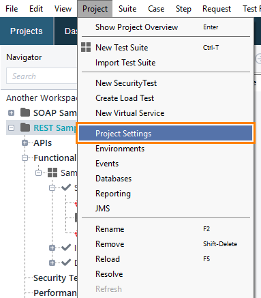
Task: Click the Another Workspace label
Action: (x=42, y=98)
